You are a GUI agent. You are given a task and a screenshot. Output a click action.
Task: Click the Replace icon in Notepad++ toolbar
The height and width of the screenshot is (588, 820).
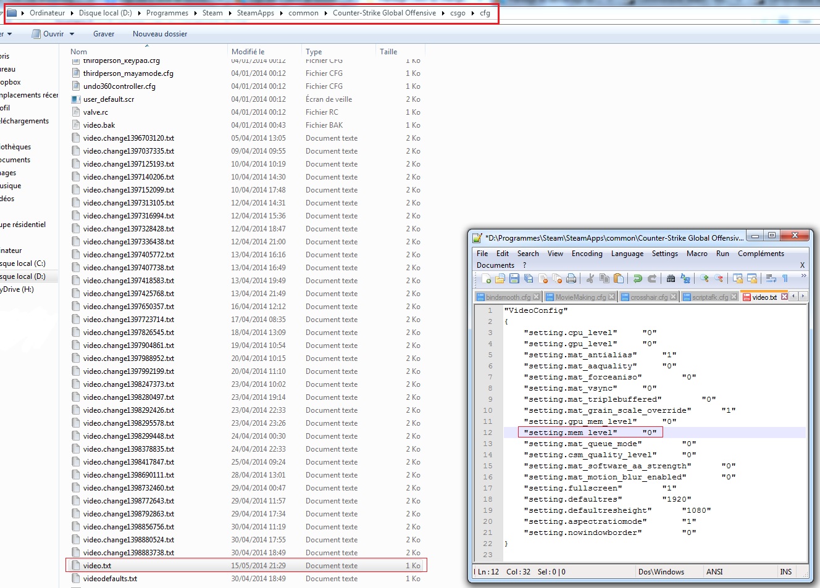[685, 279]
